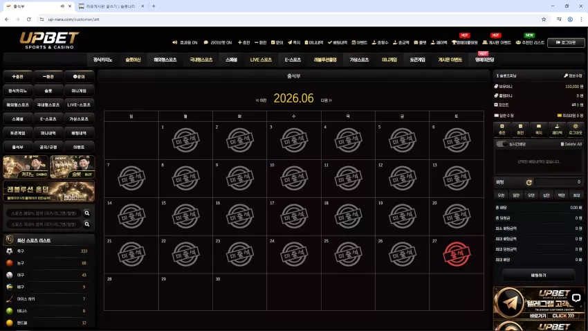Click the sidebar LIVE-스포츠 button

[x=79, y=105]
